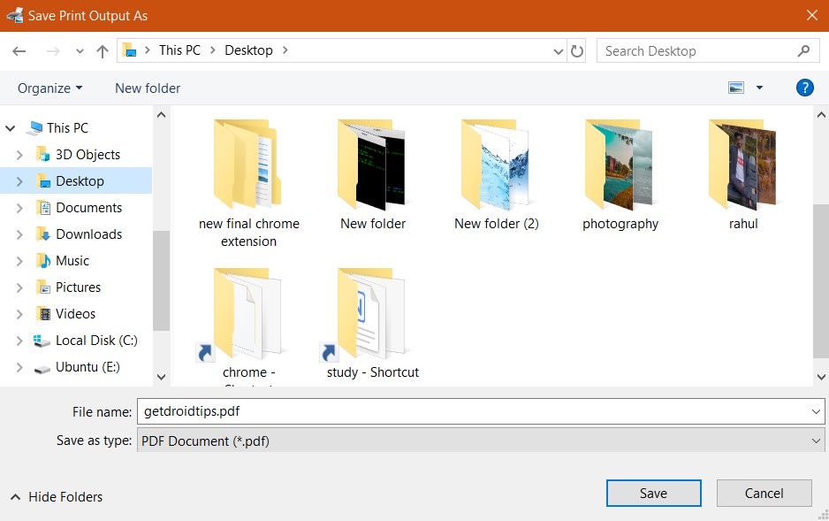
Task: Open the Organize menu
Action: (49, 88)
